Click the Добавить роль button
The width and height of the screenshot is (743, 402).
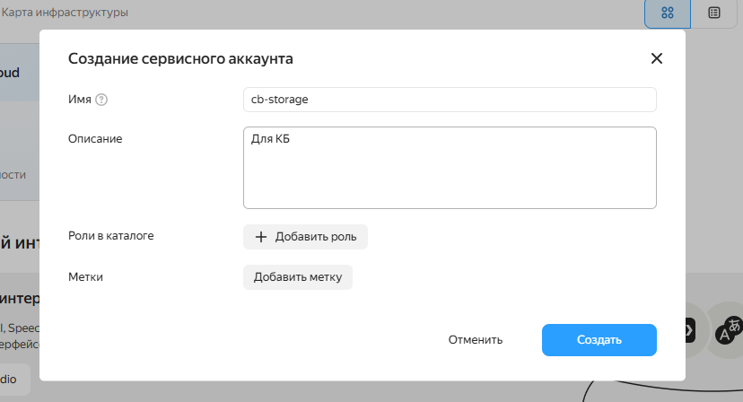tap(305, 237)
